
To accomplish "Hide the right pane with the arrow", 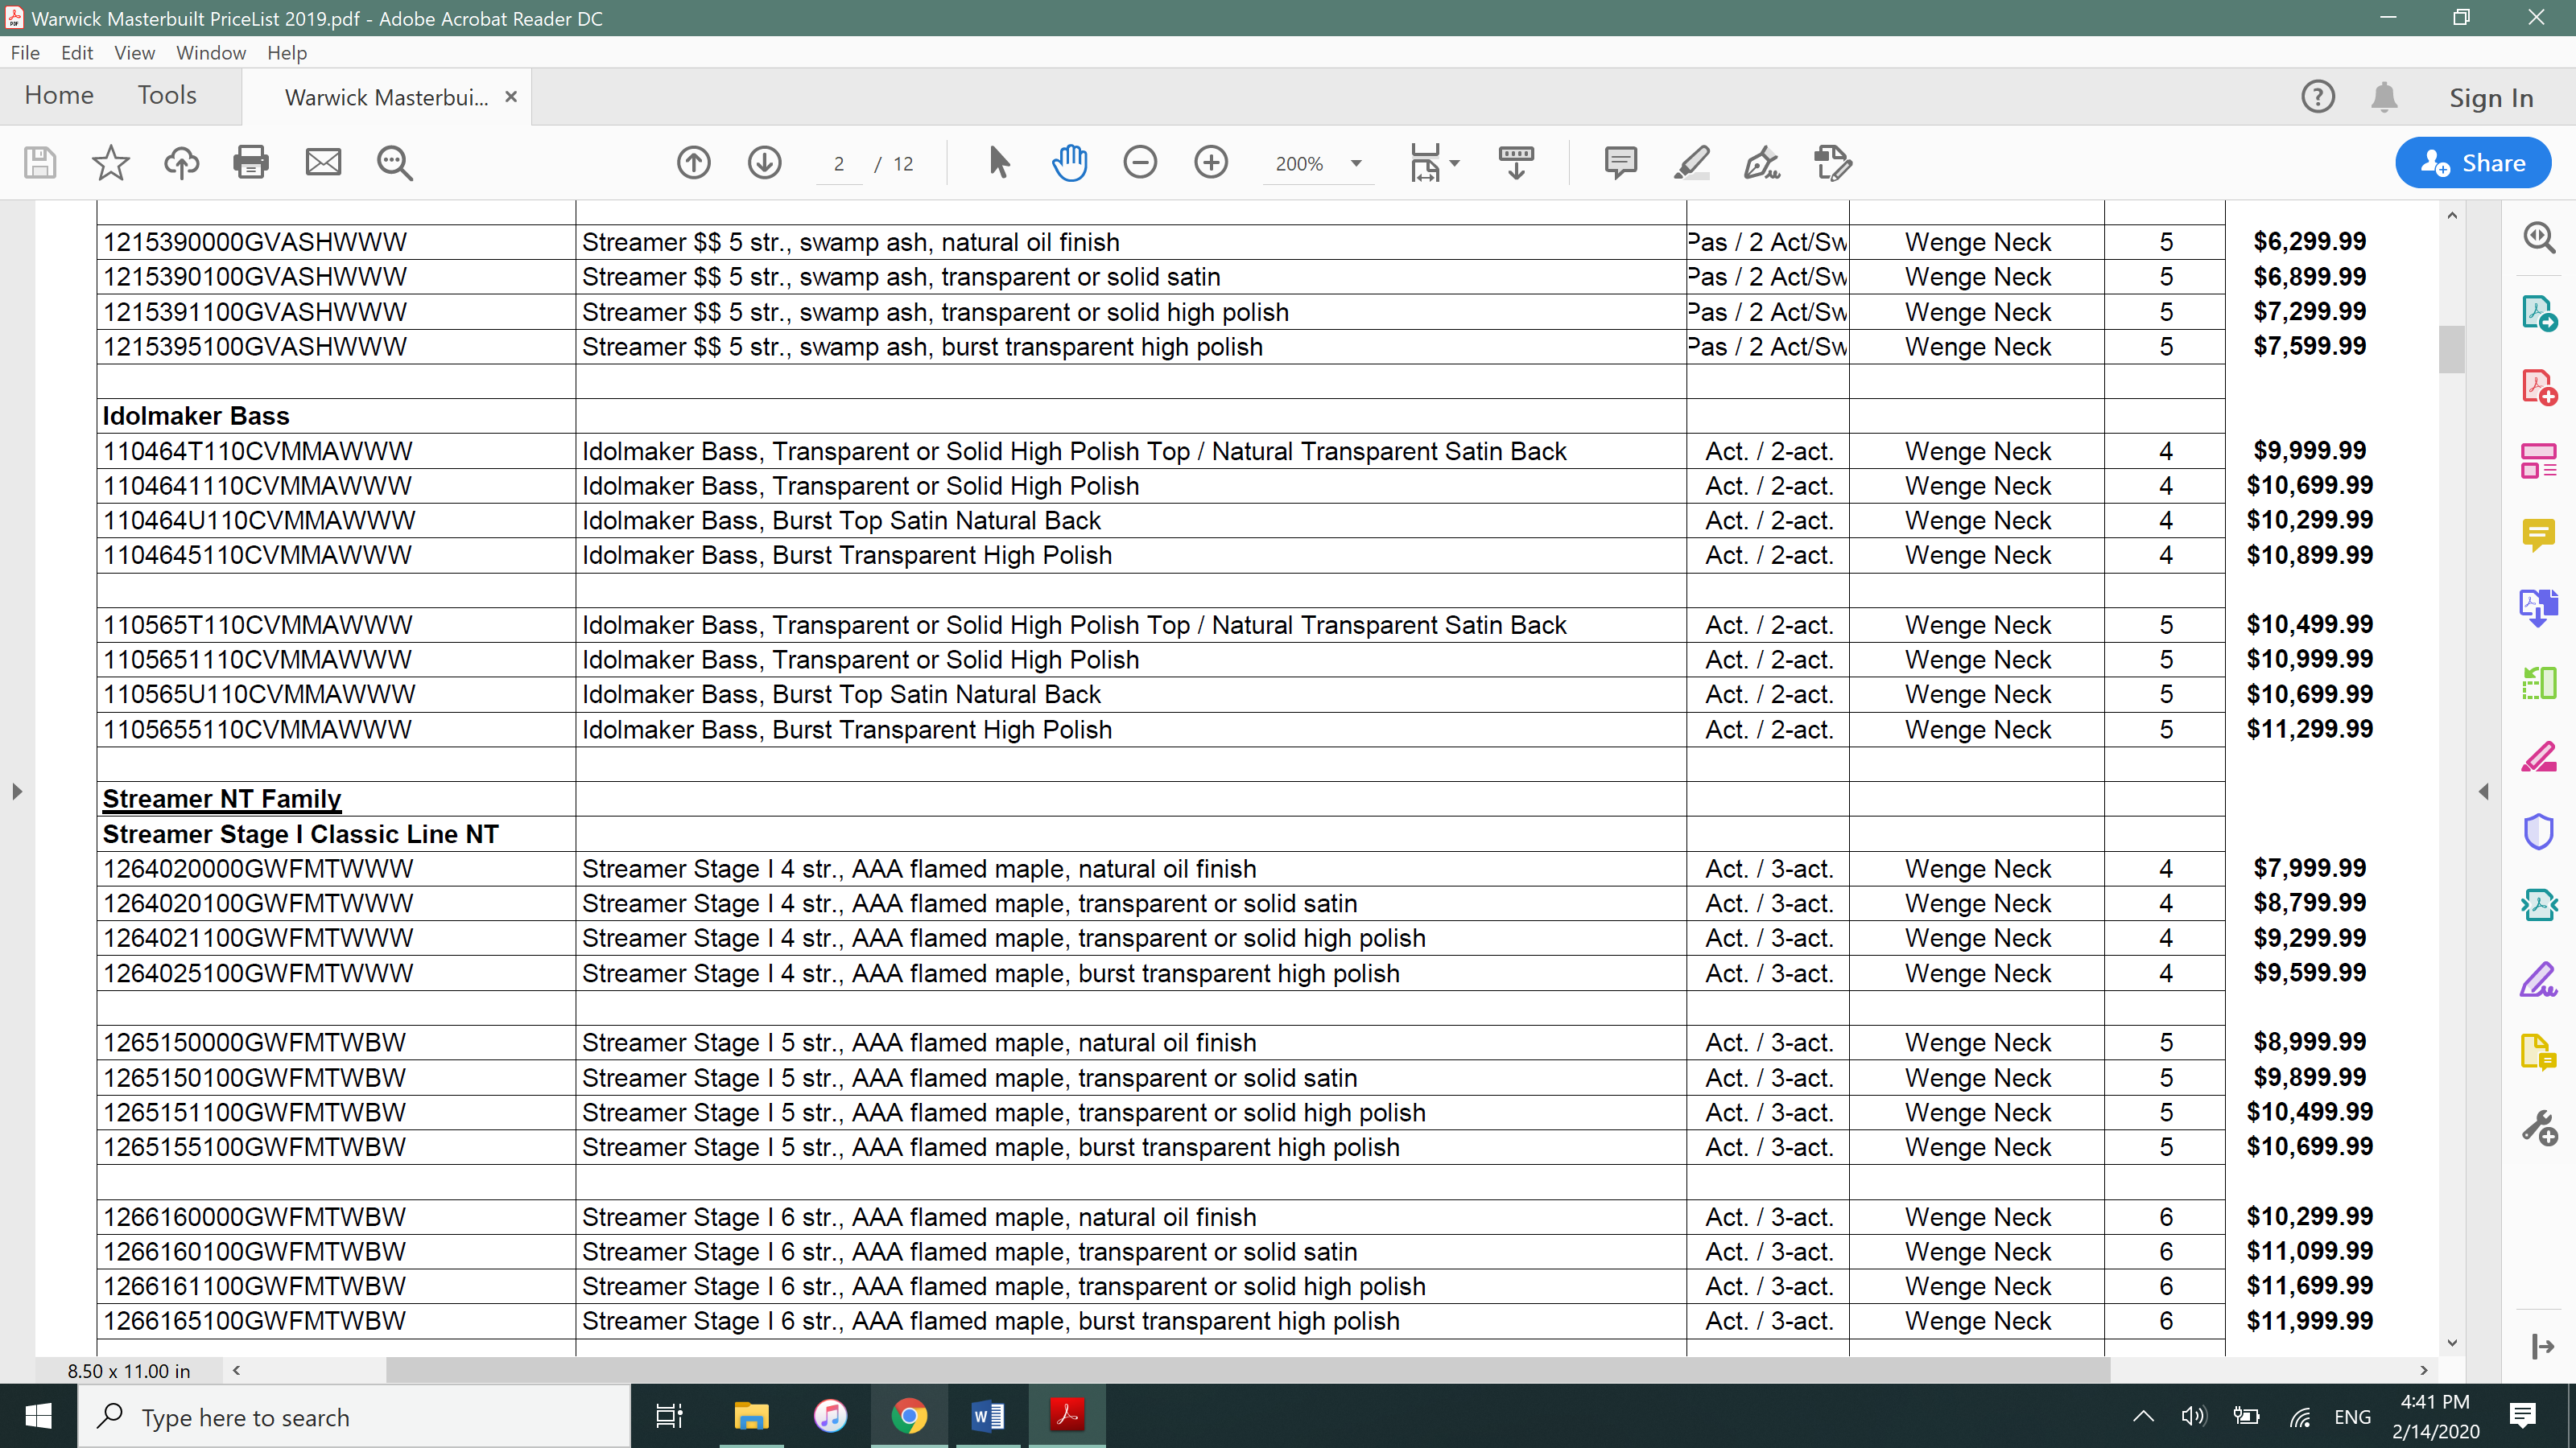I will pyautogui.click(x=2484, y=792).
